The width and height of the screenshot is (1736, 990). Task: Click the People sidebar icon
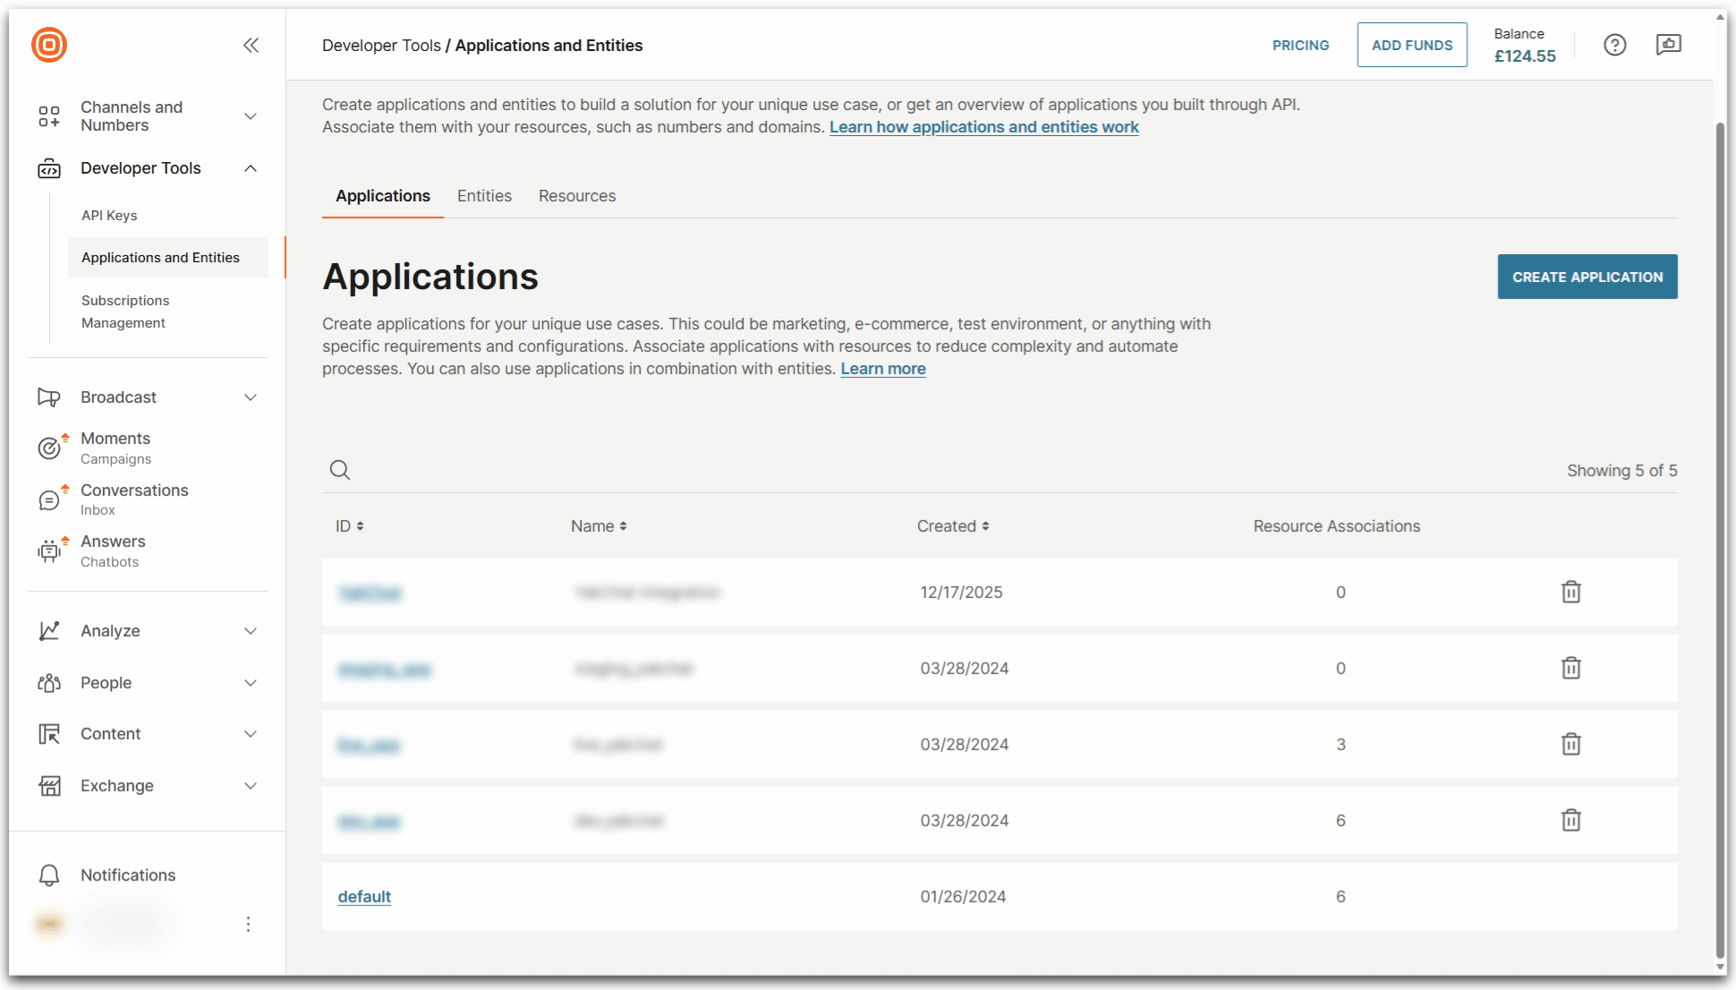(49, 682)
